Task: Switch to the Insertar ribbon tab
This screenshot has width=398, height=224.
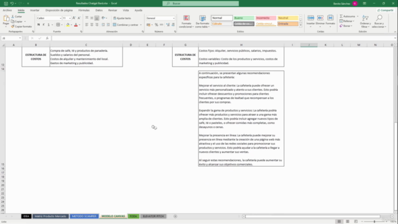Action: [35, 11]
